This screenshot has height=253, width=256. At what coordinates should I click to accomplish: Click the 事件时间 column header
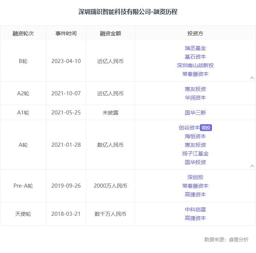click(x=66, y=33)
